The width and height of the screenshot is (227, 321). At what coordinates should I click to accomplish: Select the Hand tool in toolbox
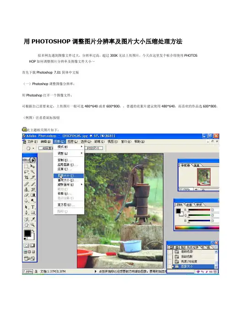pyautogui.click(x=27, y=225)
